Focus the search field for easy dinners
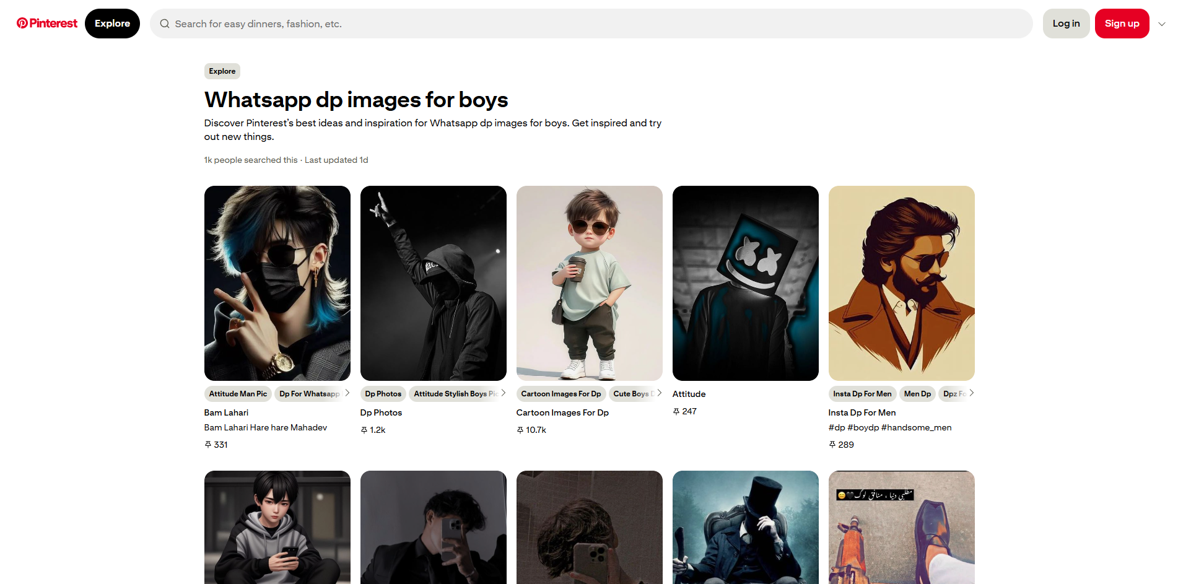The image size is (1178, 584). tap(591, 24)
